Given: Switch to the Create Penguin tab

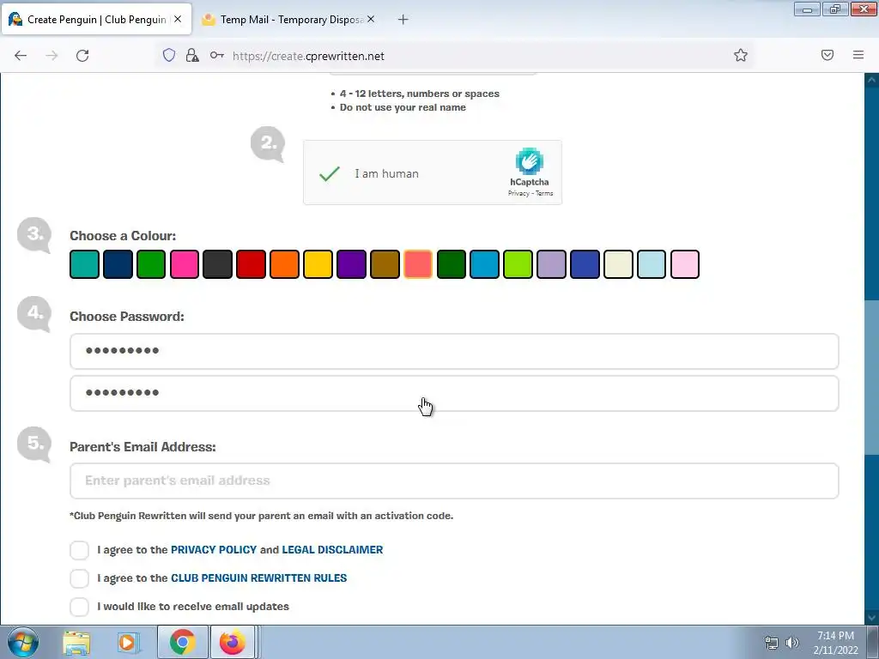Looking at the screenshot, I should coord(96,20).
